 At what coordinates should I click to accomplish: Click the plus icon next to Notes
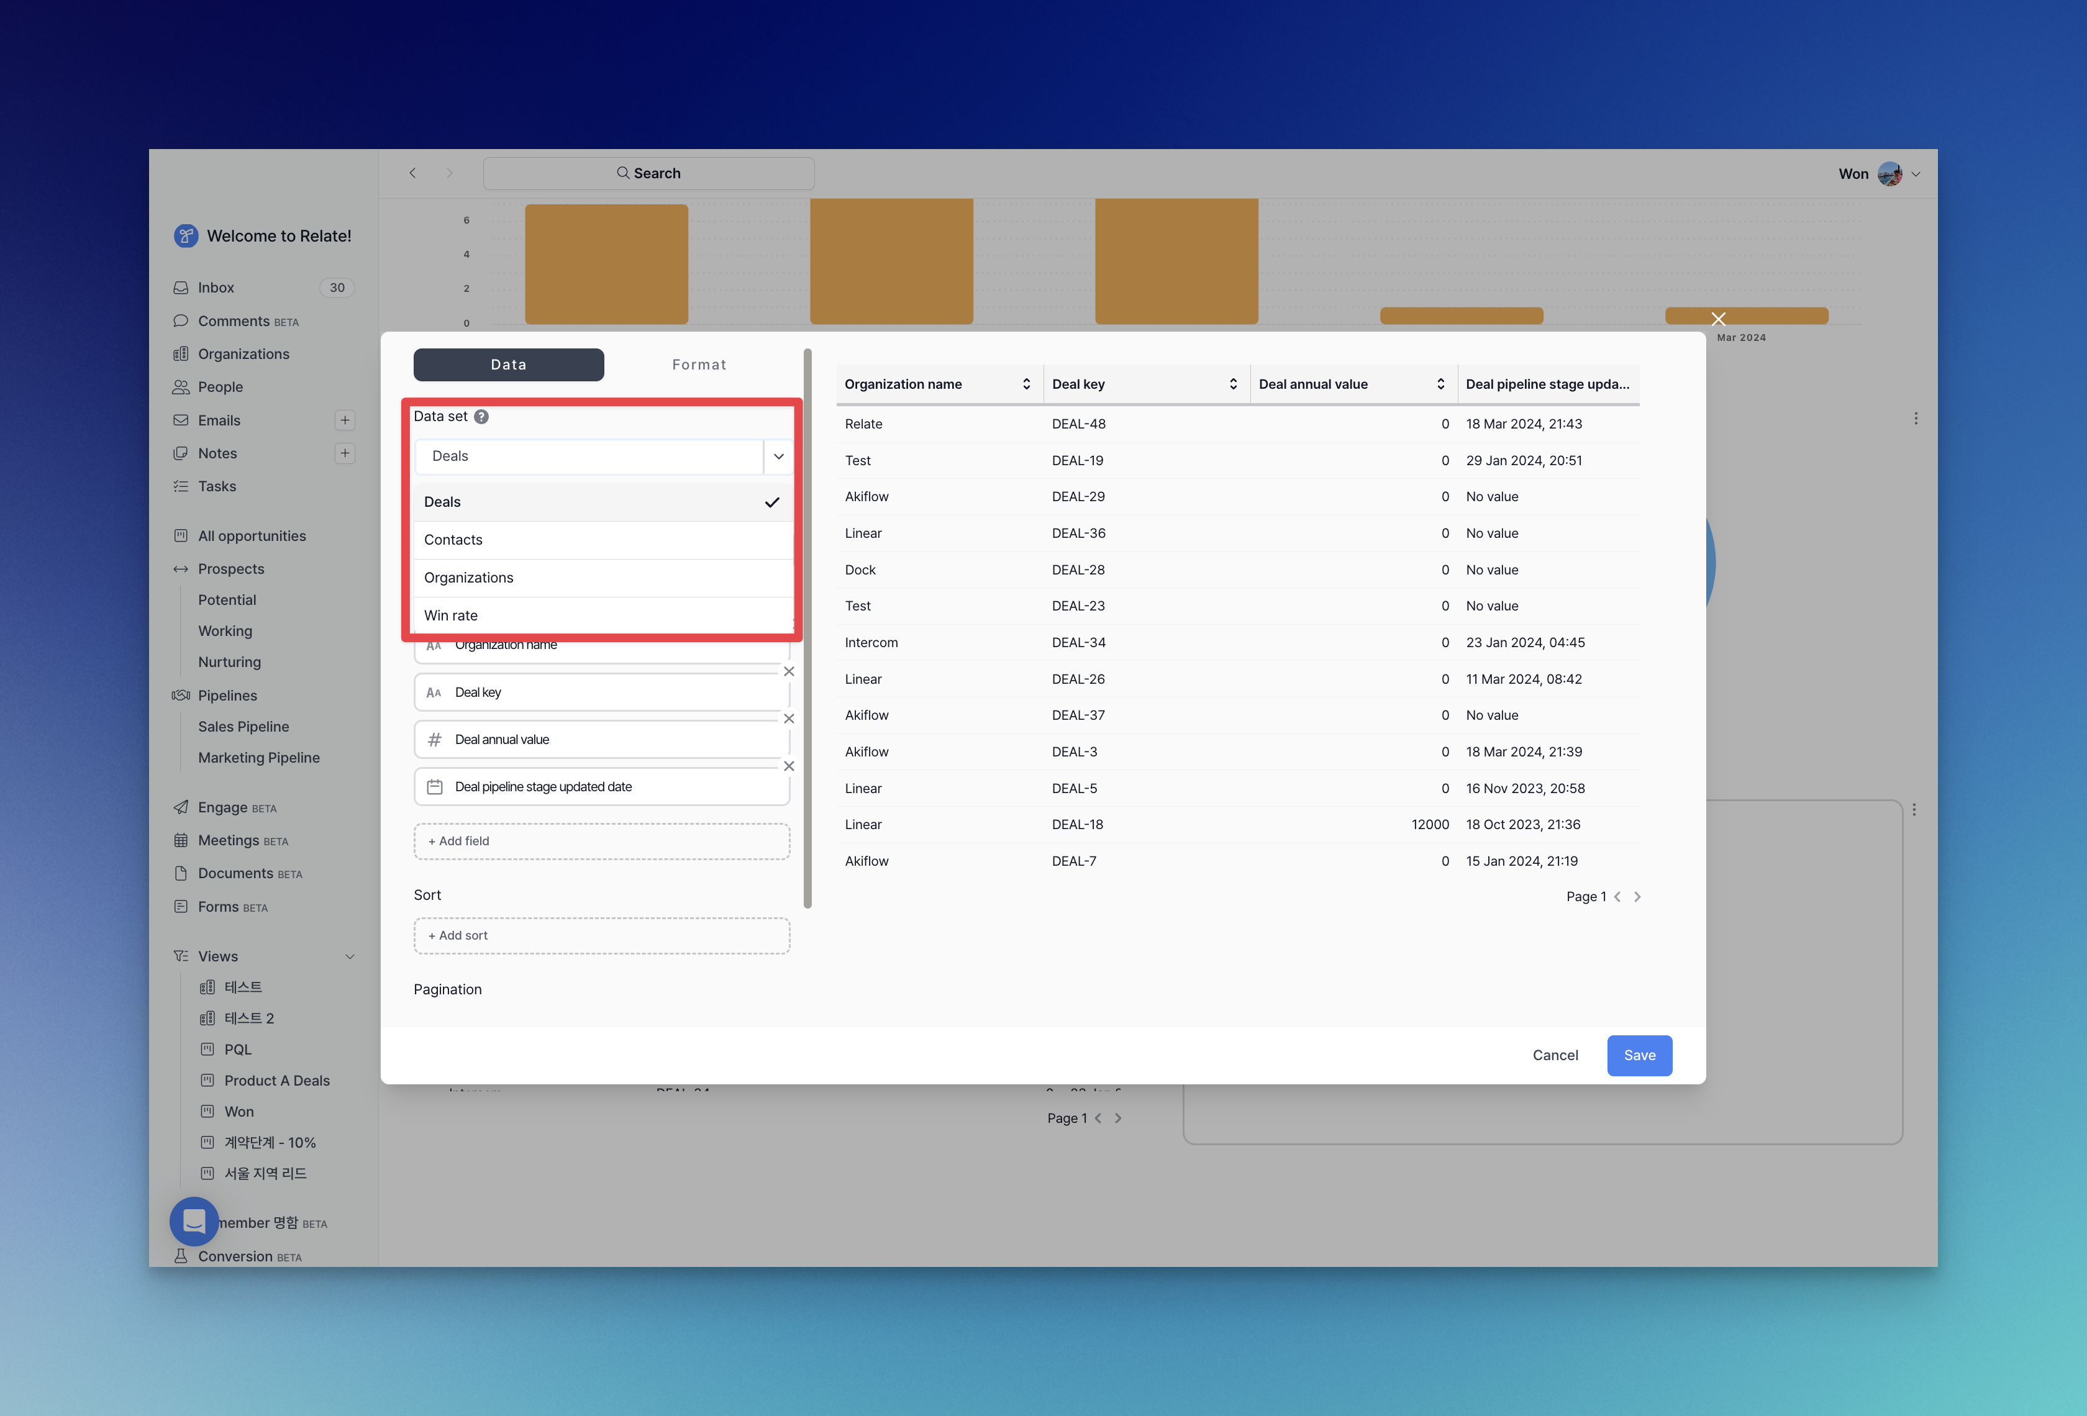pos(345,453)
